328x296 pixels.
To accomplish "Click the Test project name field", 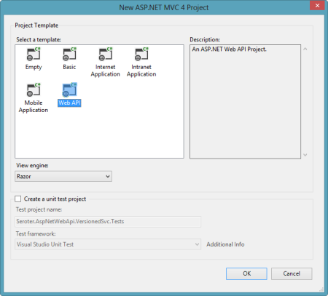I will click(108, 222).
